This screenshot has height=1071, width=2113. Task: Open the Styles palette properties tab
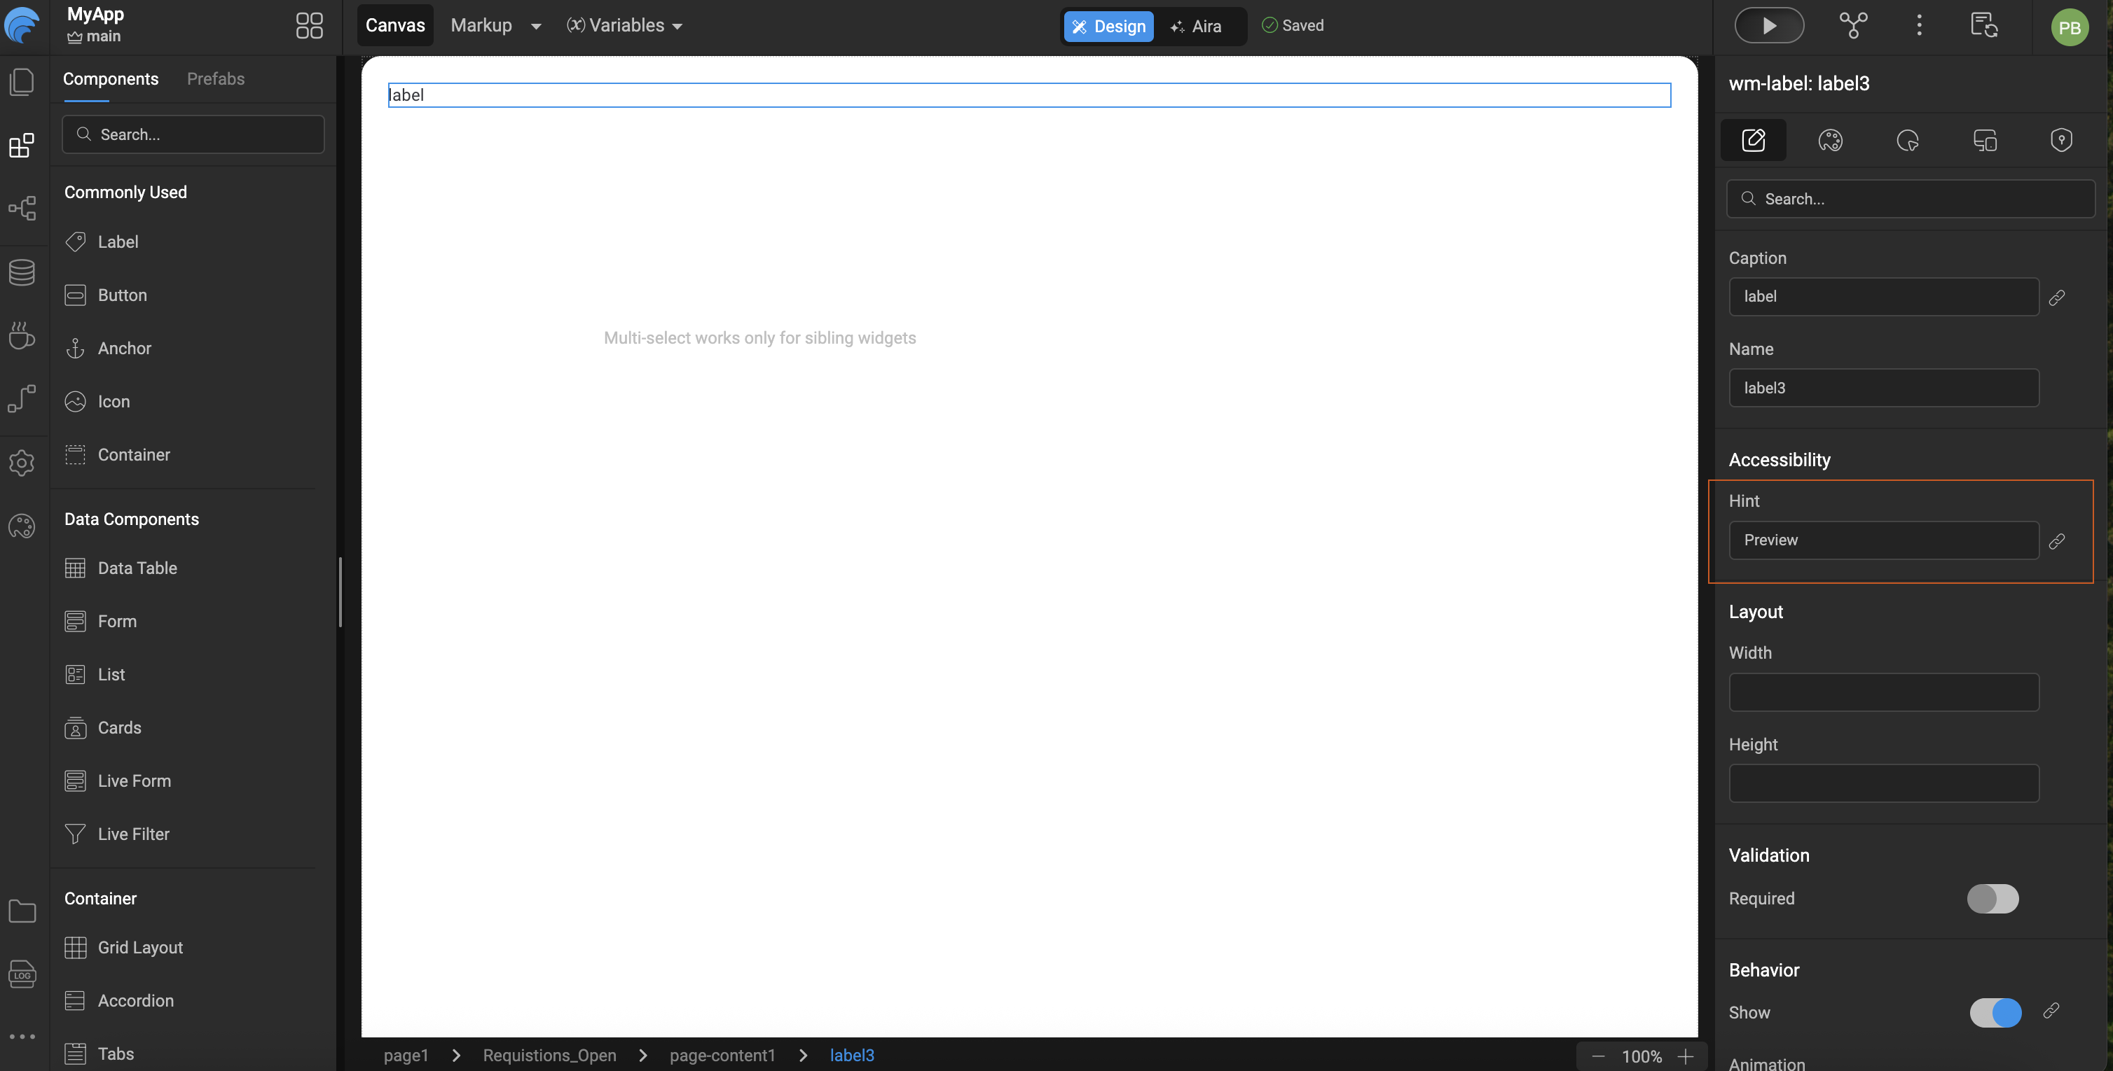point(1829,140)
